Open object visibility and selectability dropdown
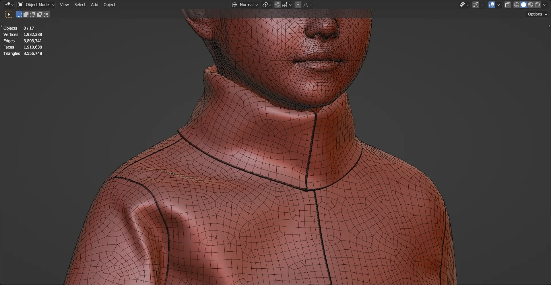Viewport: 551px width, 285px height. tap(464, 5)
